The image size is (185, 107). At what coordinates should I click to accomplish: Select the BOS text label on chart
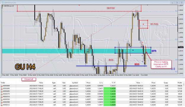tap(111, 60)
